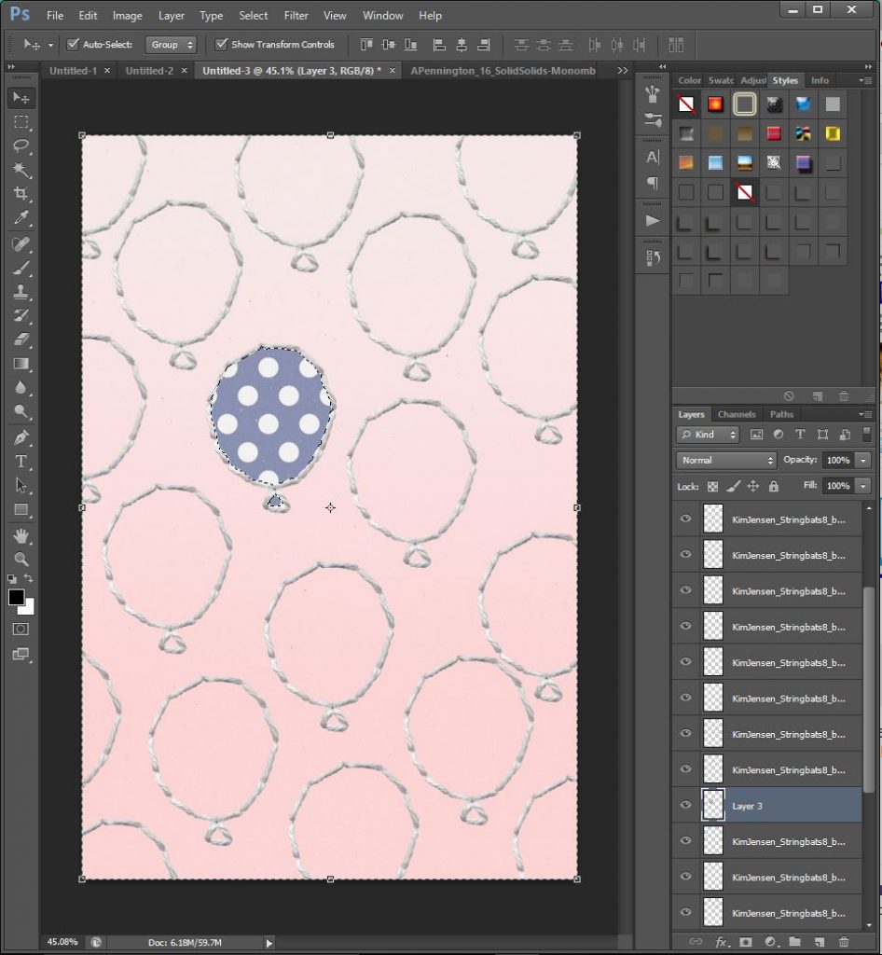The image size is (882, 955).
Task: Select the Healing Brush tool
Action: point(21,244)
